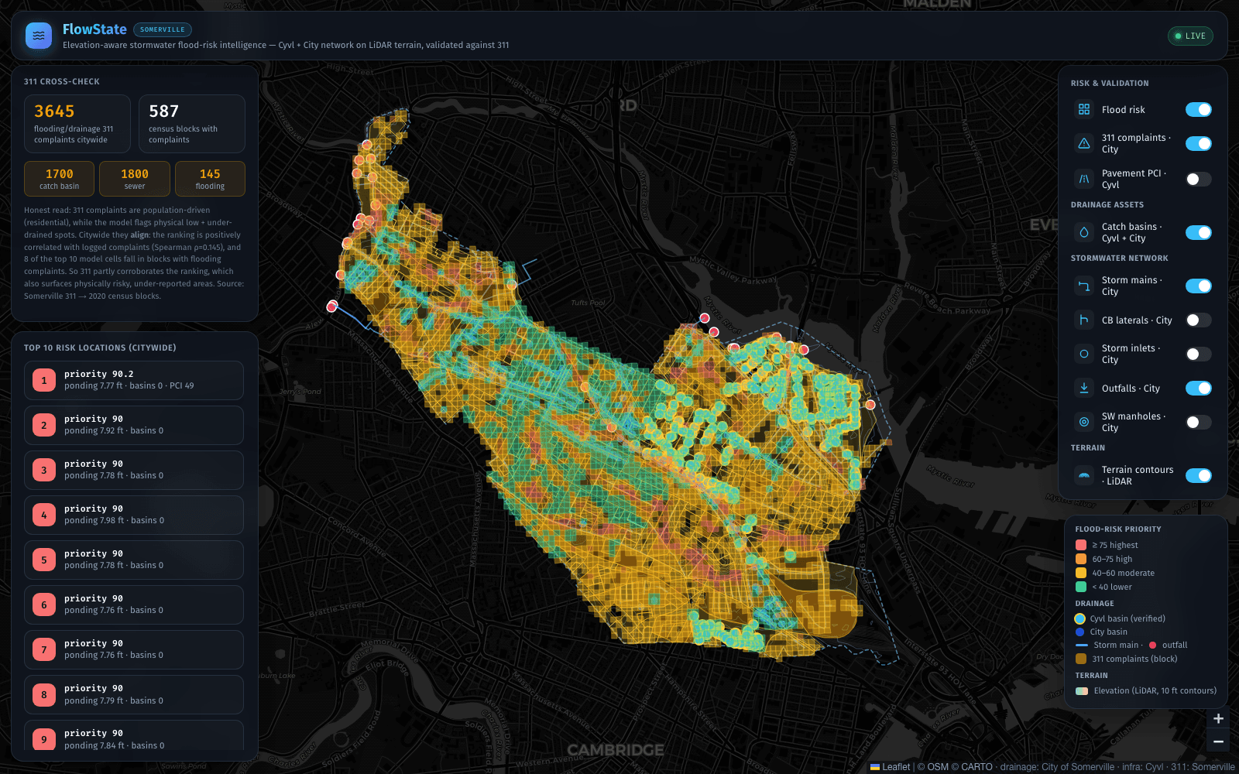Click the SOMERVILLE city badge
Image resolution: width=1239 pixels, height=774 pixels.
point(163,29)
